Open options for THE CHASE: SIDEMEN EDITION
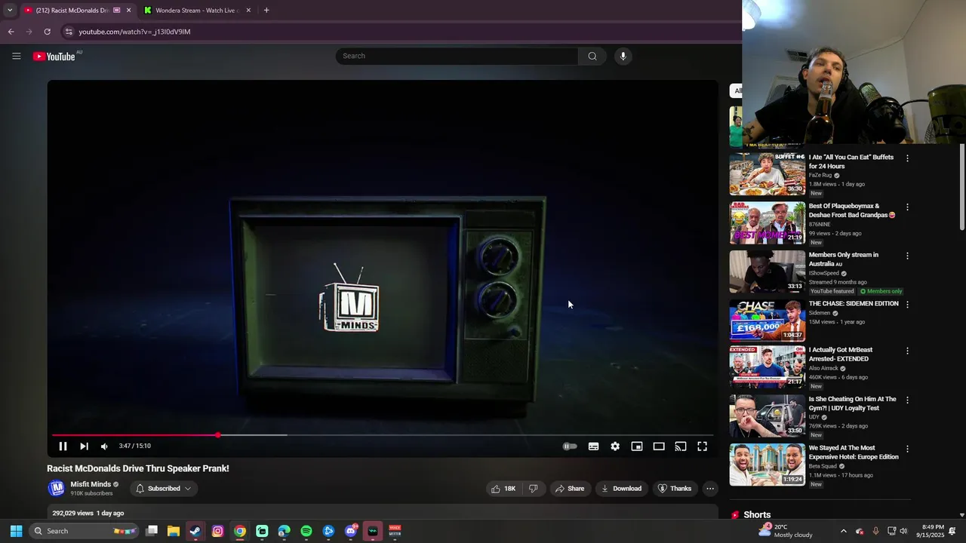This screenshot has width=966, height=543. click(x=907, y=305)
